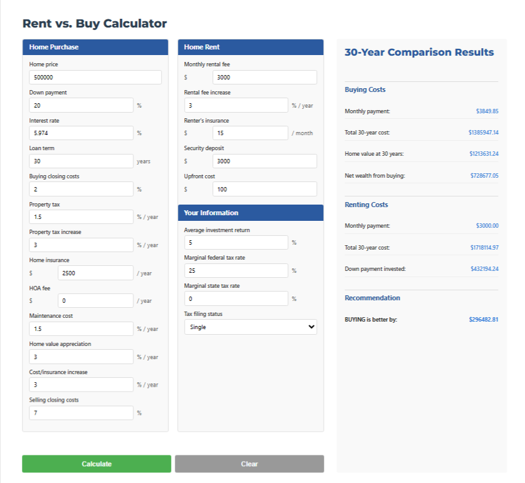
Task: Select the Interest rate input box
Action: pos(81,133)
